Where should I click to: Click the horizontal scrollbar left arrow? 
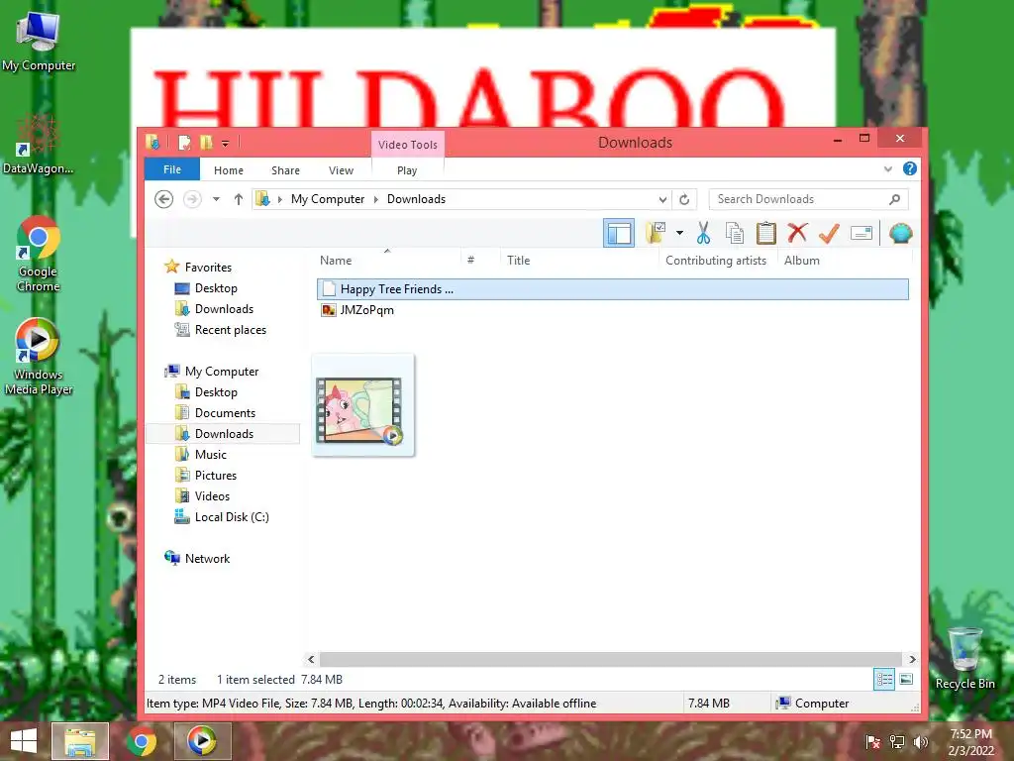pyautogui.click(x=311, y=659)
